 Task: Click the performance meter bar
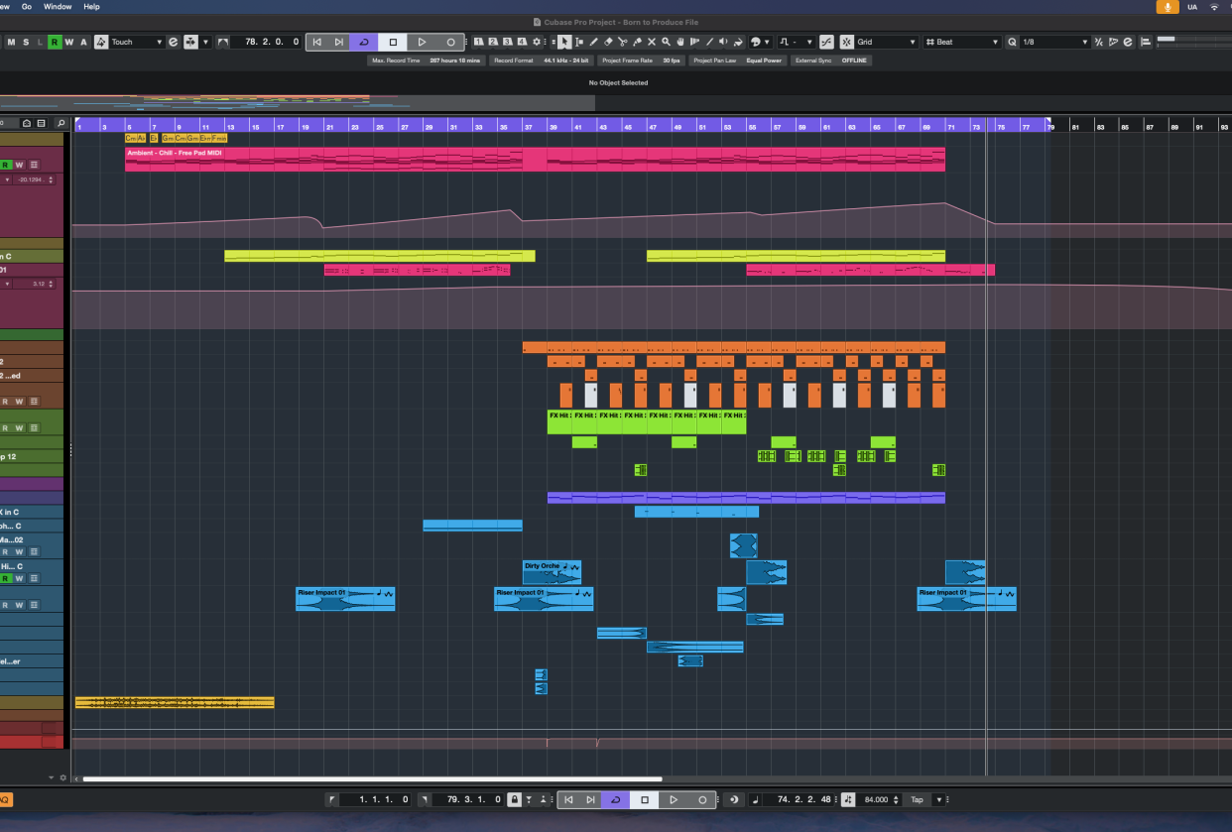(x=1194, y=42)
